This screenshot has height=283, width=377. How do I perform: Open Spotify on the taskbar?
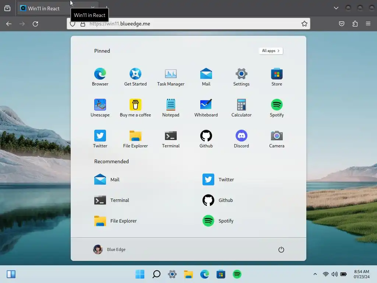237,274
